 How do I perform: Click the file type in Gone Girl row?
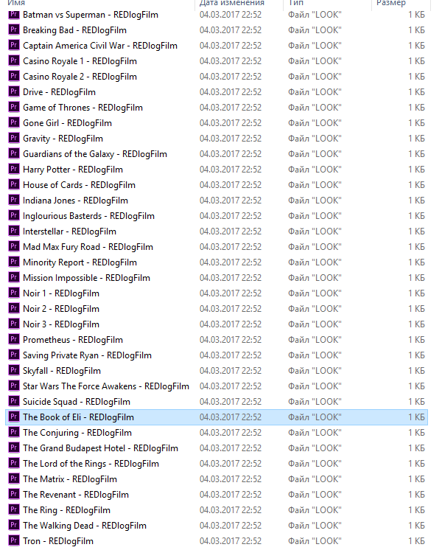point(315,123)
